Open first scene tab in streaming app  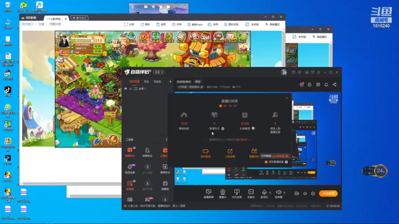134,82
